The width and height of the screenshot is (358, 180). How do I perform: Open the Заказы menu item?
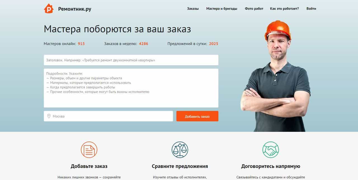[193, 9]
